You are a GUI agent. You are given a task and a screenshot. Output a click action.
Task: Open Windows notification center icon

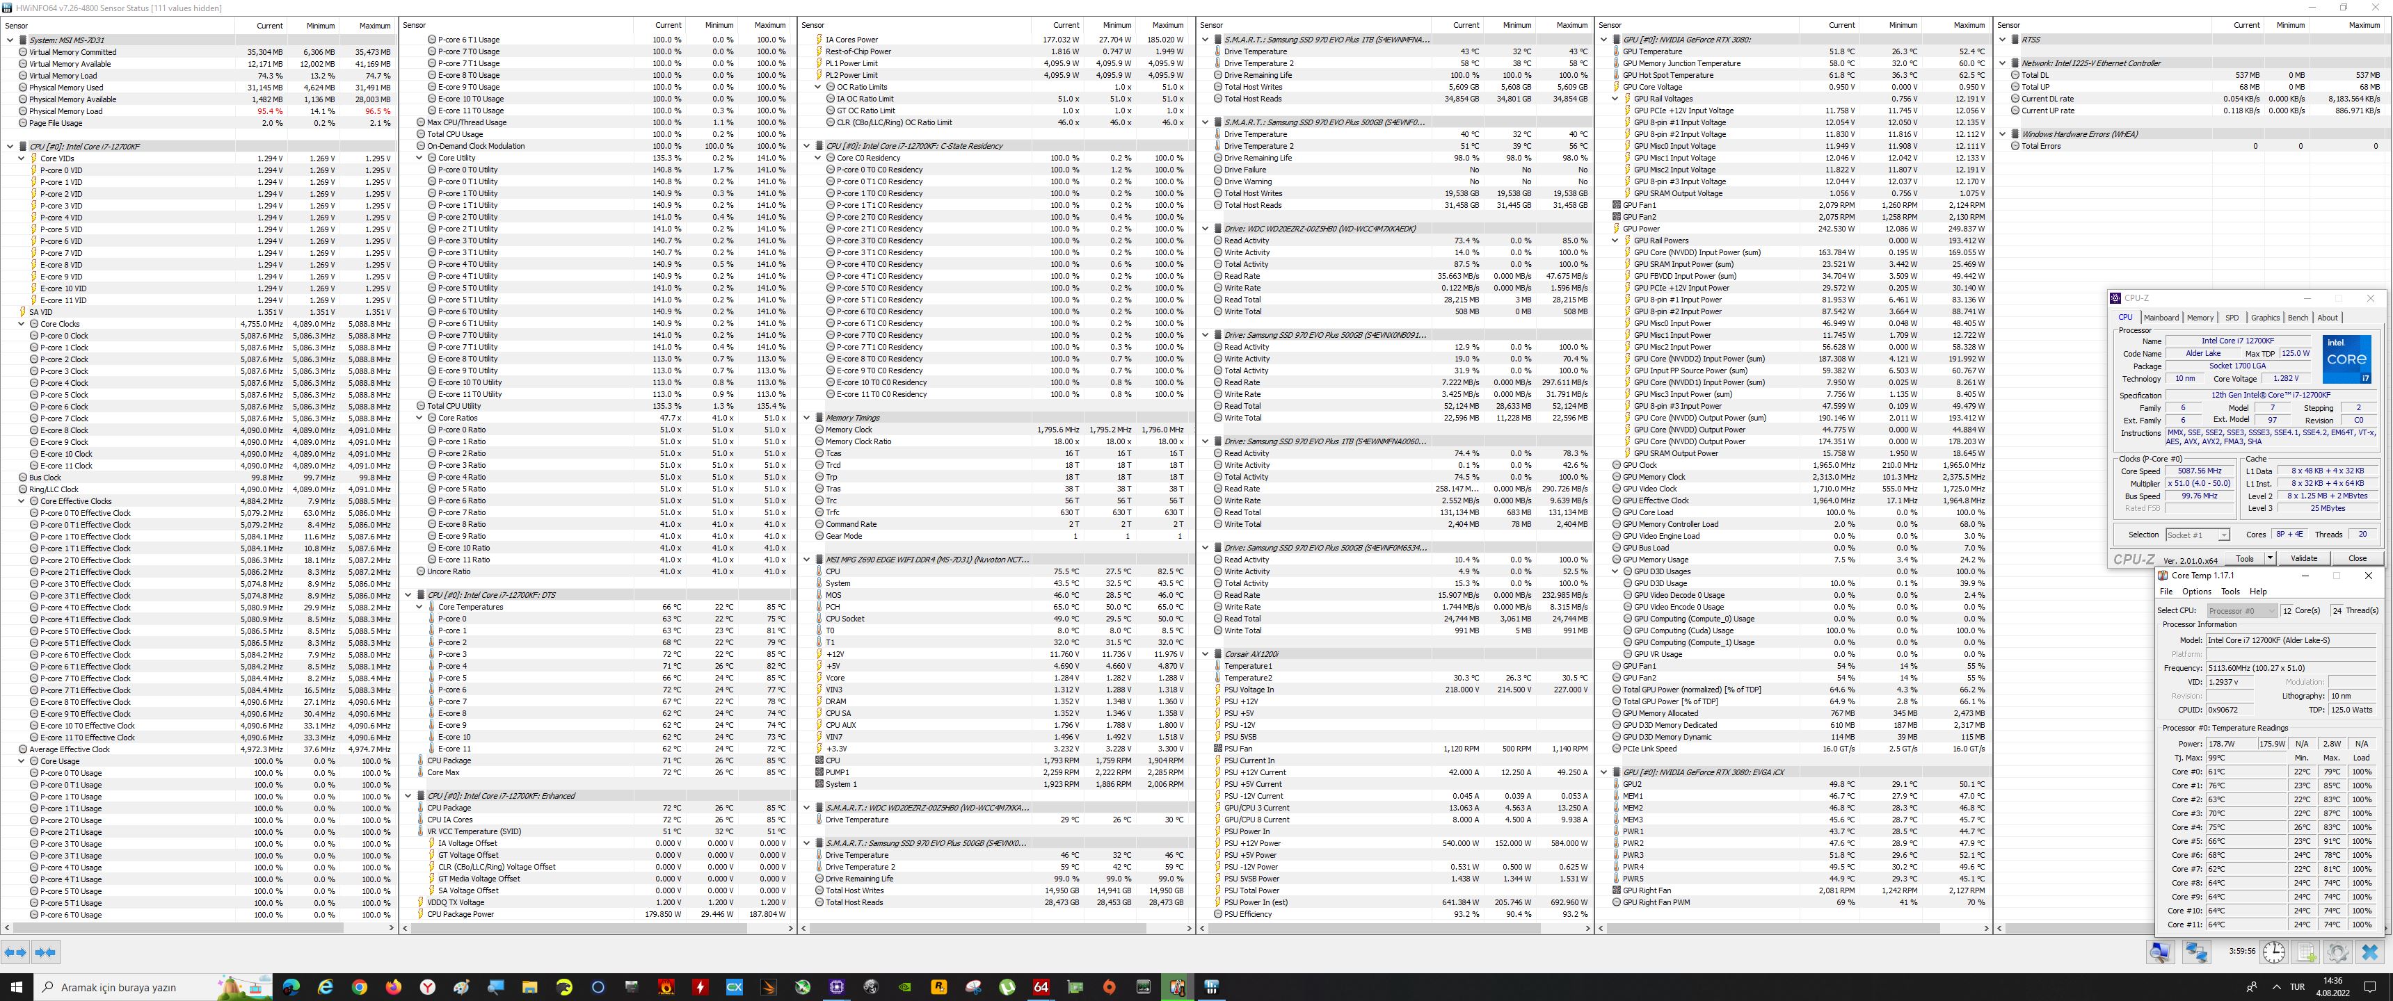point(2371,987)
